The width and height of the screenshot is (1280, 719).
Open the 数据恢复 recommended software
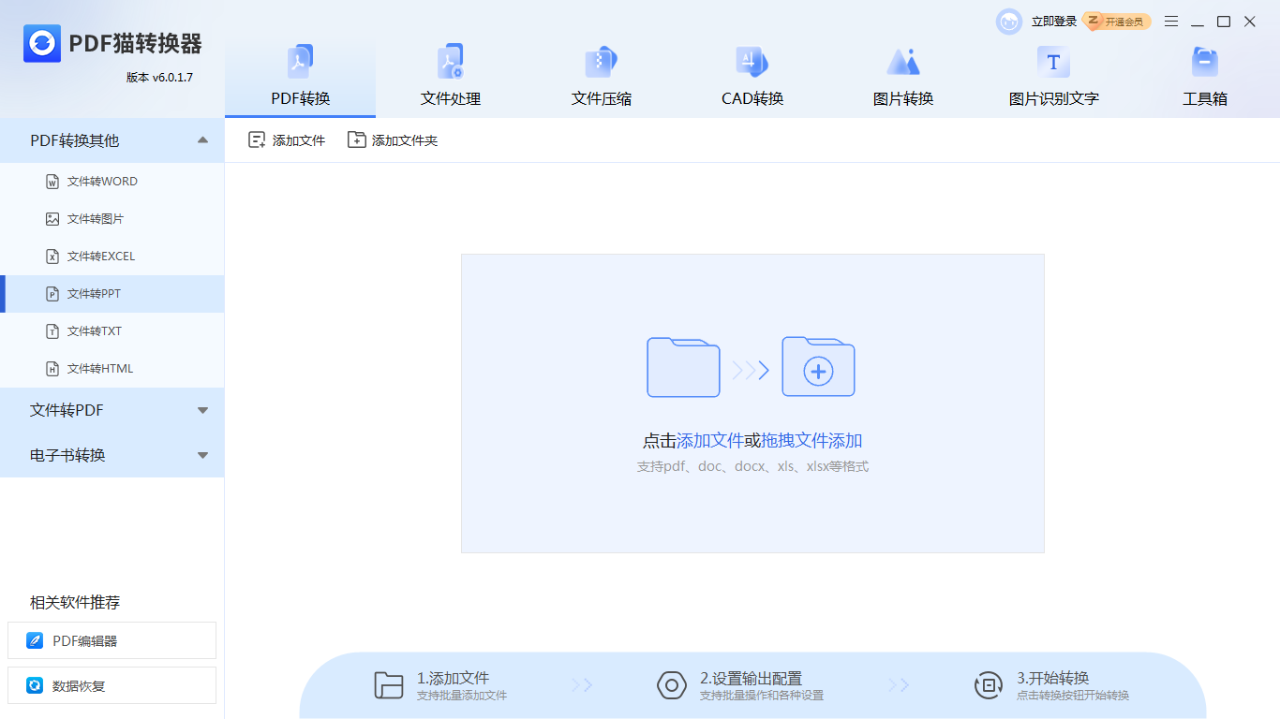pyautogui.click(x=112, y=685)
